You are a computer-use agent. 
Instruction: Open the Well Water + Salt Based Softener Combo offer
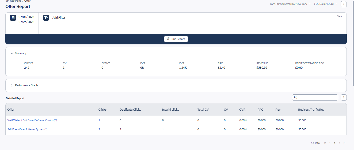coord(32,120)
